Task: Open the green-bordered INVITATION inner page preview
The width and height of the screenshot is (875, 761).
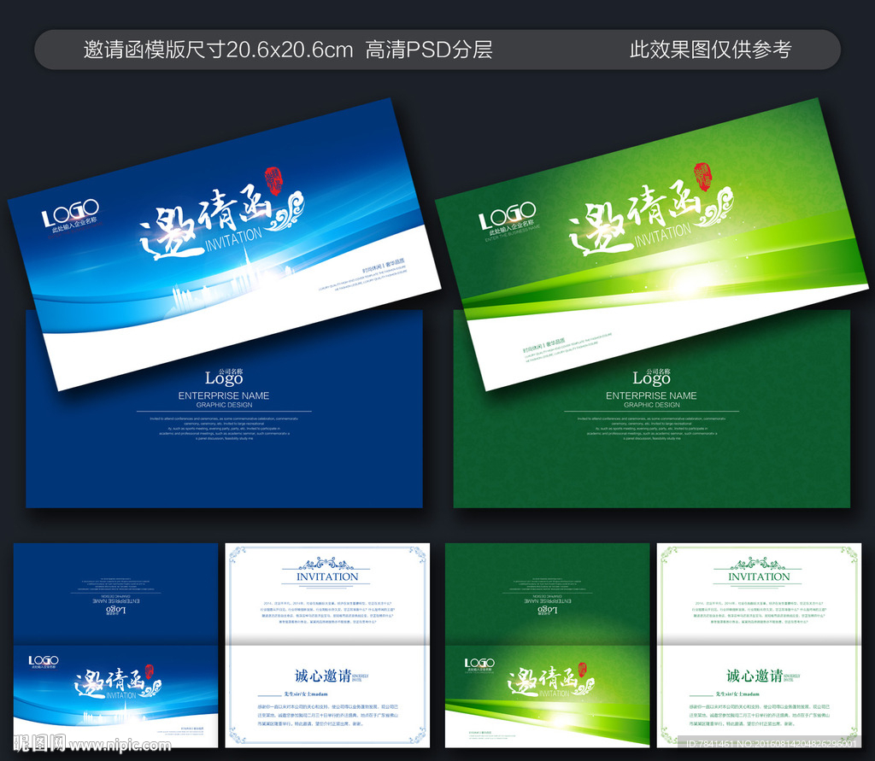Action: (759, 645)
